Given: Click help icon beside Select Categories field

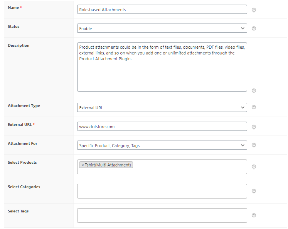Looking at the screenshot, I should [x=254, y=191].
